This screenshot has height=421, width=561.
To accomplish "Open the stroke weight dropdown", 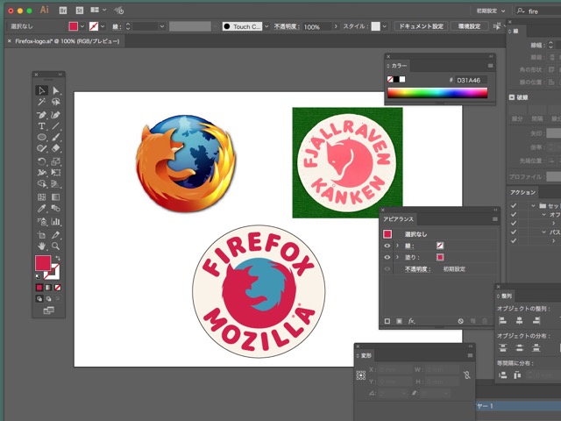I will coord(161,26).
